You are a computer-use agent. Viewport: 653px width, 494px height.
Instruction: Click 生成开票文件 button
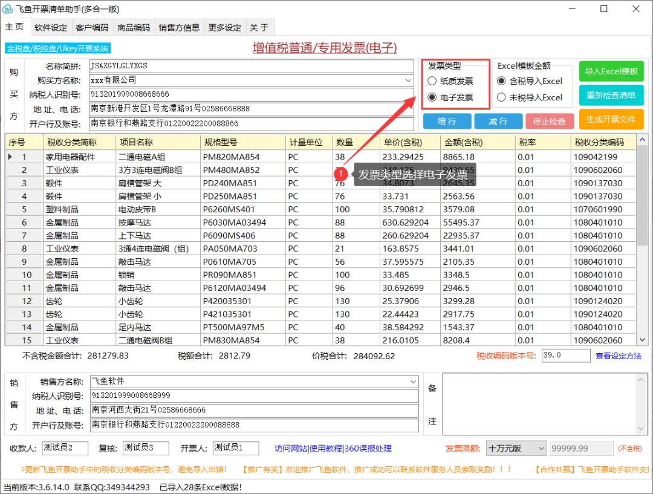611,120
